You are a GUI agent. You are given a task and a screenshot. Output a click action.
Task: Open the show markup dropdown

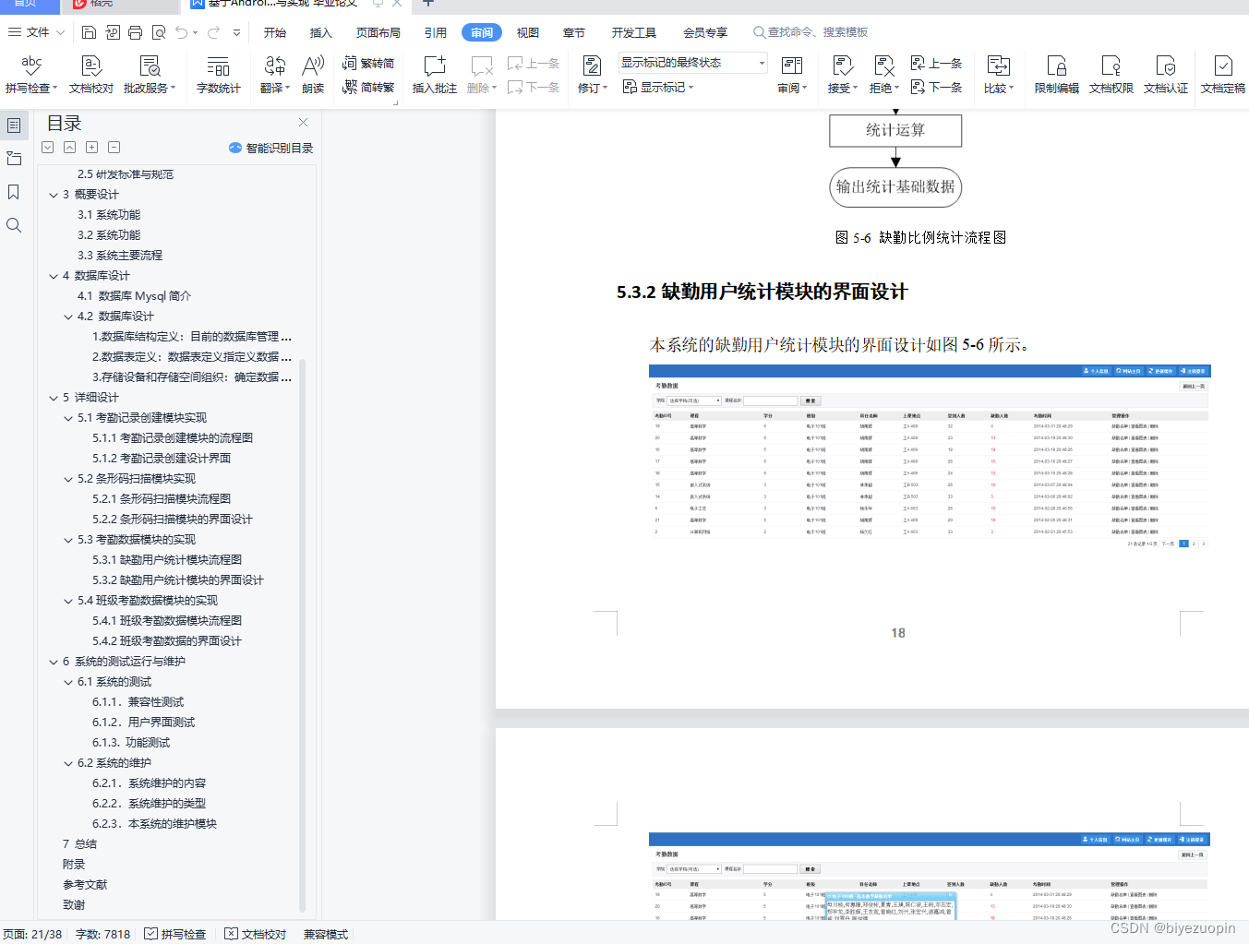657,88
